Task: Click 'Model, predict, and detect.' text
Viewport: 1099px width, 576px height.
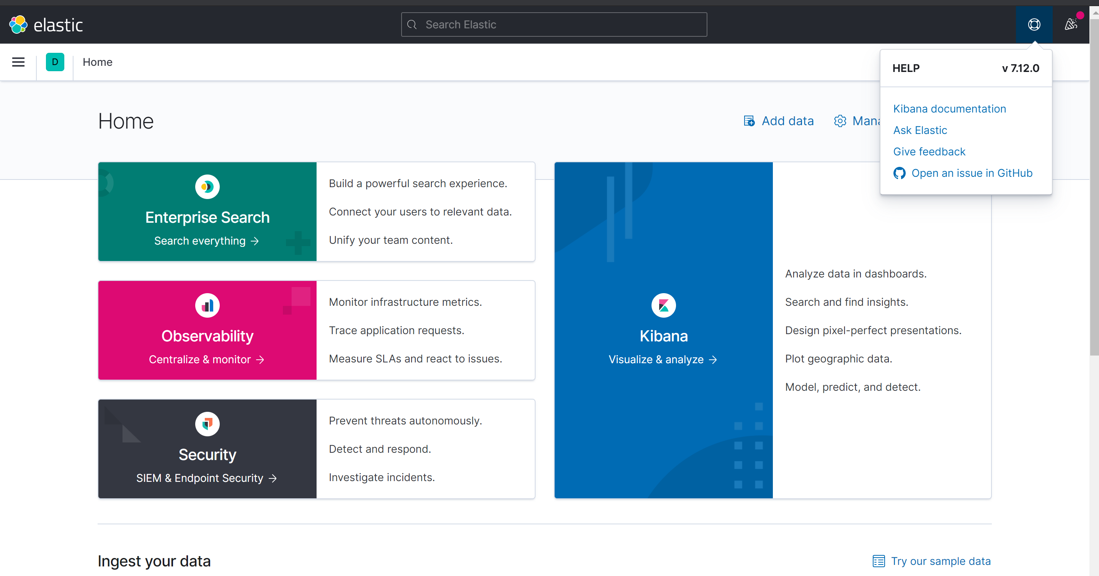Action: (x=853, y=387)
